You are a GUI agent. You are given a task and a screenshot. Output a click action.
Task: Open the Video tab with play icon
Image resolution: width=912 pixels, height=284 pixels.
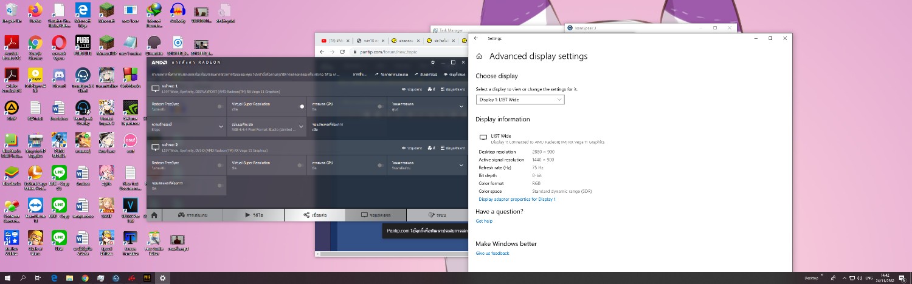tap(254, 215)
